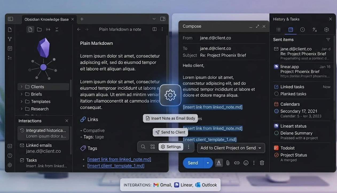The image size is (337, 193).
Task: Open the Send button dropdown arrow
Action: coord(208,163)
